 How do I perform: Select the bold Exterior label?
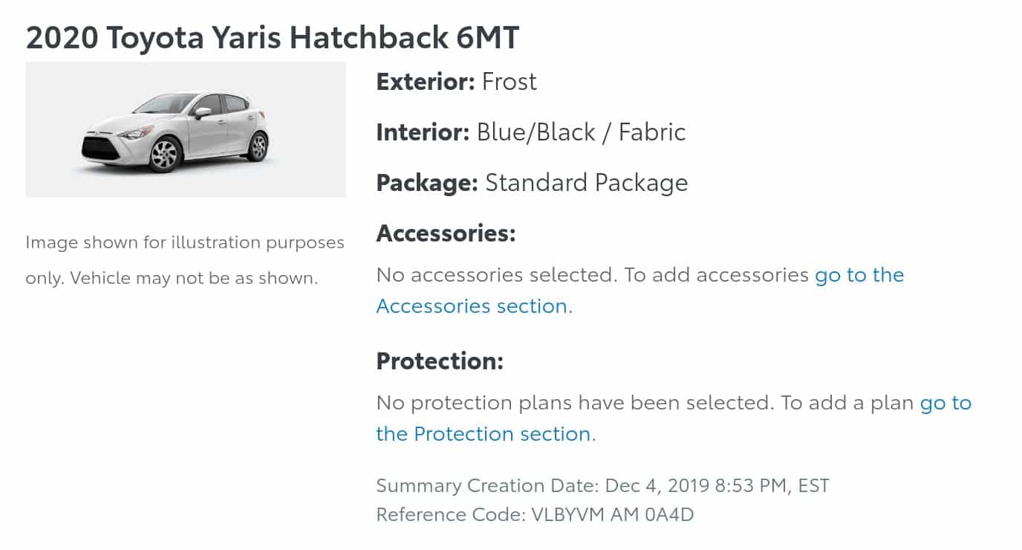coord(426,82)
